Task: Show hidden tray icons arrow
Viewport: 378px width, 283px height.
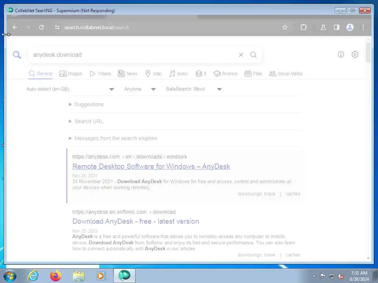Action: pos(314,276)
